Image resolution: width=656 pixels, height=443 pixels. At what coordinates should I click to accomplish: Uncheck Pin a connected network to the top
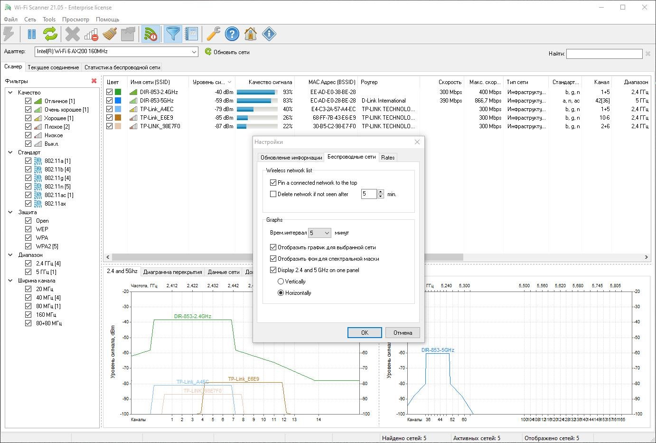[273, 183]
